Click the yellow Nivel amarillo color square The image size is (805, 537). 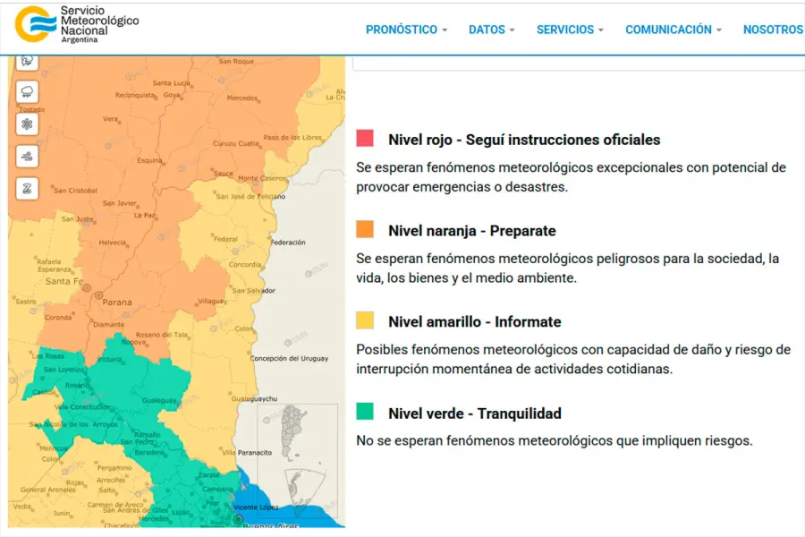point(365,320)
